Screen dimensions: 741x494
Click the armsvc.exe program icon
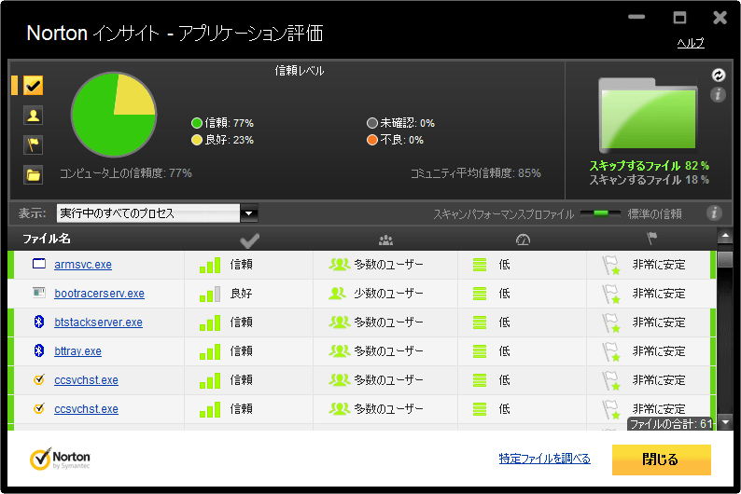(39, 264)
